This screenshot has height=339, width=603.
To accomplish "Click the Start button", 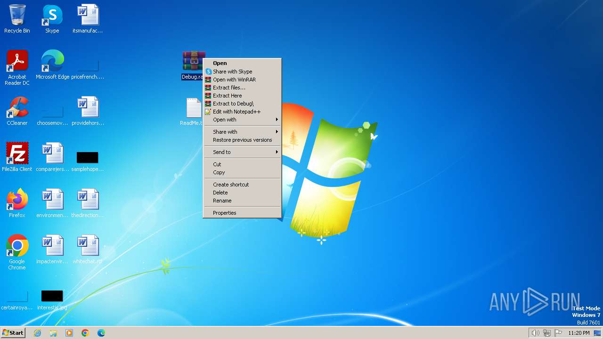I will [x=13, y=333].
